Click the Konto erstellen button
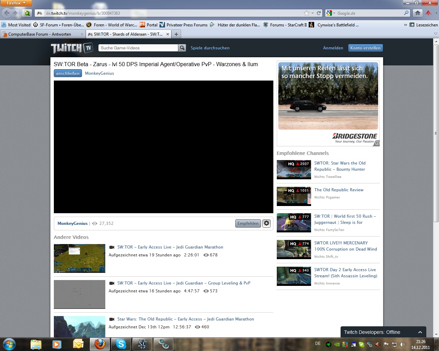 tap(365, 48)
